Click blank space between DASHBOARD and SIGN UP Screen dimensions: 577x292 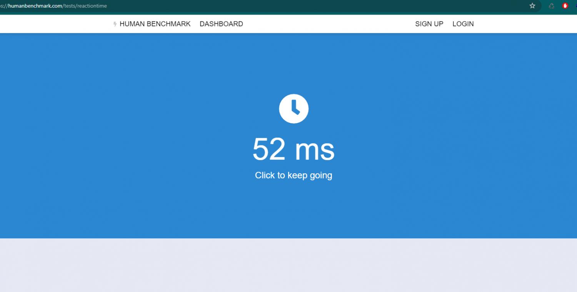tap(327, 24)
